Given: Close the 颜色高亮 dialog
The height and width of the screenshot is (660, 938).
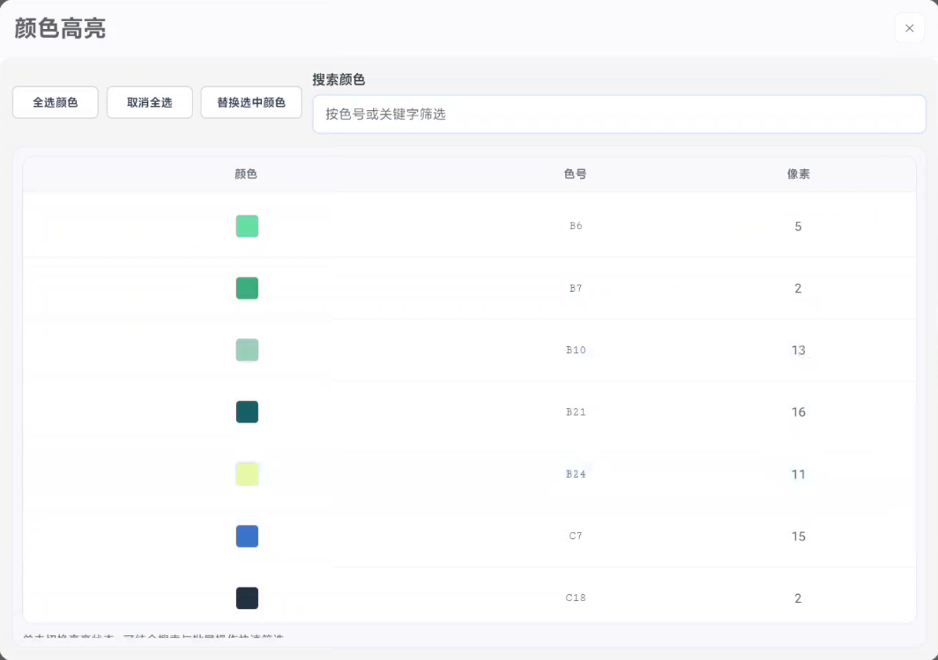Looking at the screenshot, I should (909, 28).
